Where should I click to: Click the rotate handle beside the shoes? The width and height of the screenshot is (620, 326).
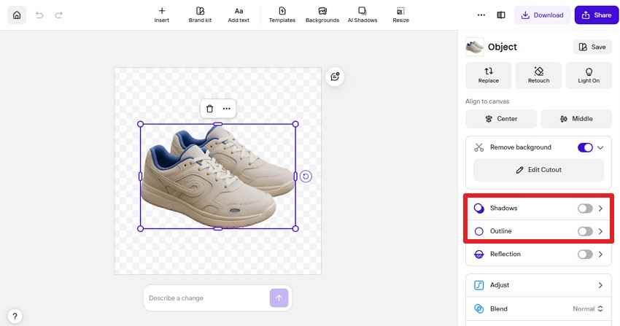(306, 176)
